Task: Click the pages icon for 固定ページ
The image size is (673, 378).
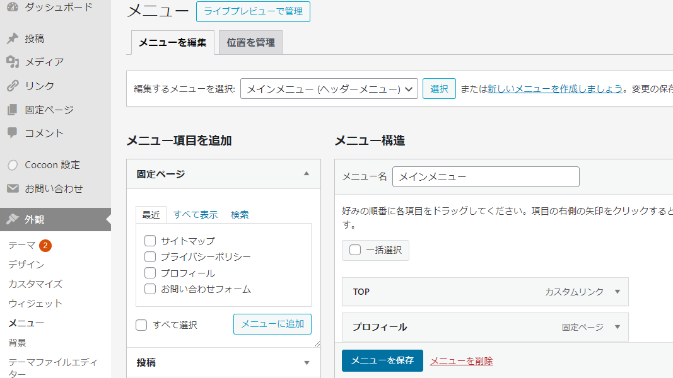Action: coord(13,110)
